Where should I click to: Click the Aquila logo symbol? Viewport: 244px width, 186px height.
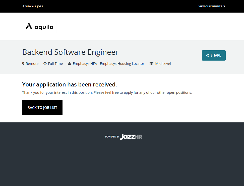click(x=29, y=26)
